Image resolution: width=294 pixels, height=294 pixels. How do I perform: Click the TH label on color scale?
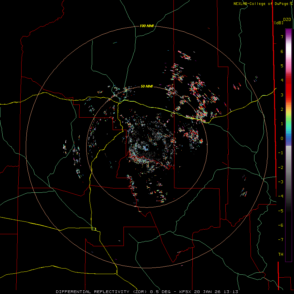281,254
